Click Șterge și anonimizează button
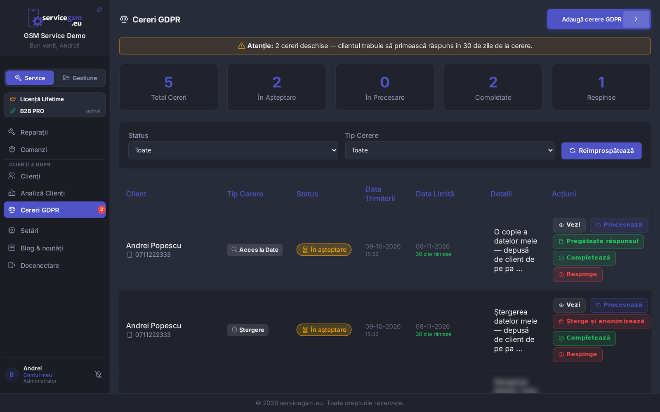The width and height of the screenshot is (660, 412). 601,321
